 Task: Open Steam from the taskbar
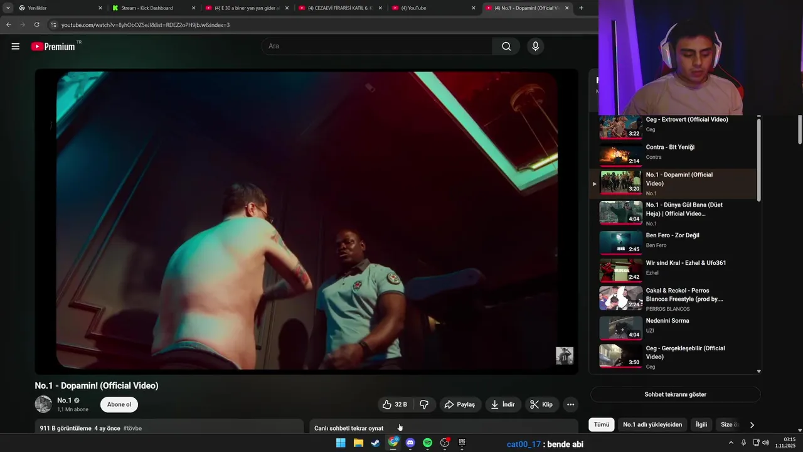375,443
